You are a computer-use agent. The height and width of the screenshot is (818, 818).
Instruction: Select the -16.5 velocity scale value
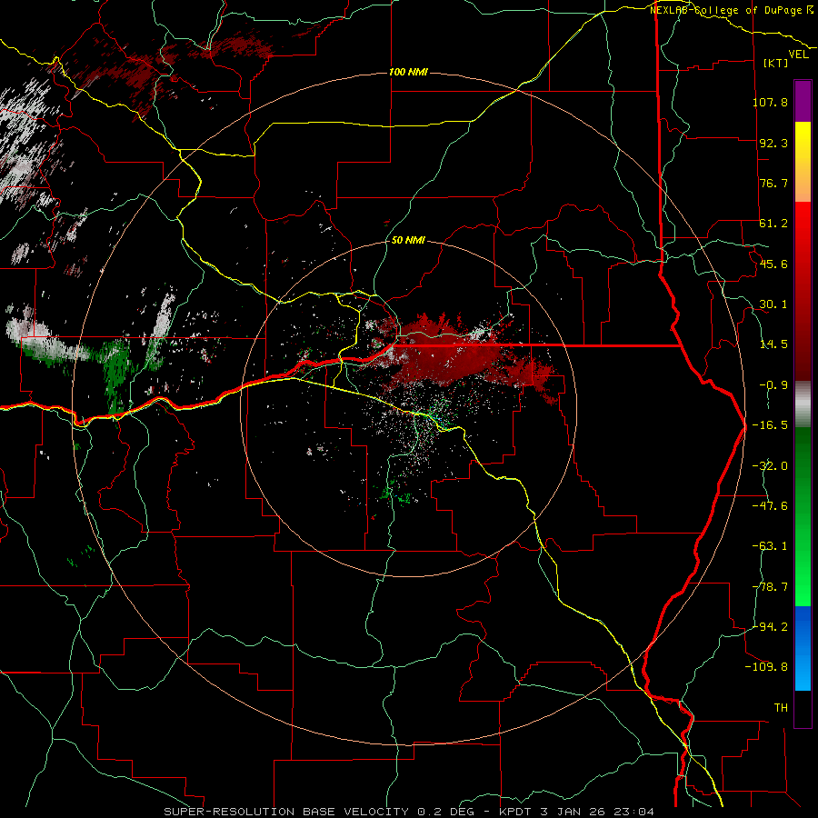point(770,425)
